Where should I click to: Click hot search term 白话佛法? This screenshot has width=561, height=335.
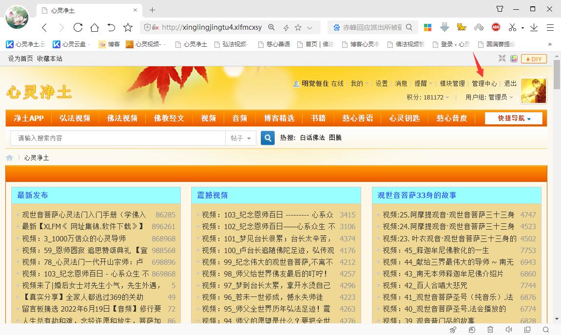pyautogui.click(x=312, y=138)
